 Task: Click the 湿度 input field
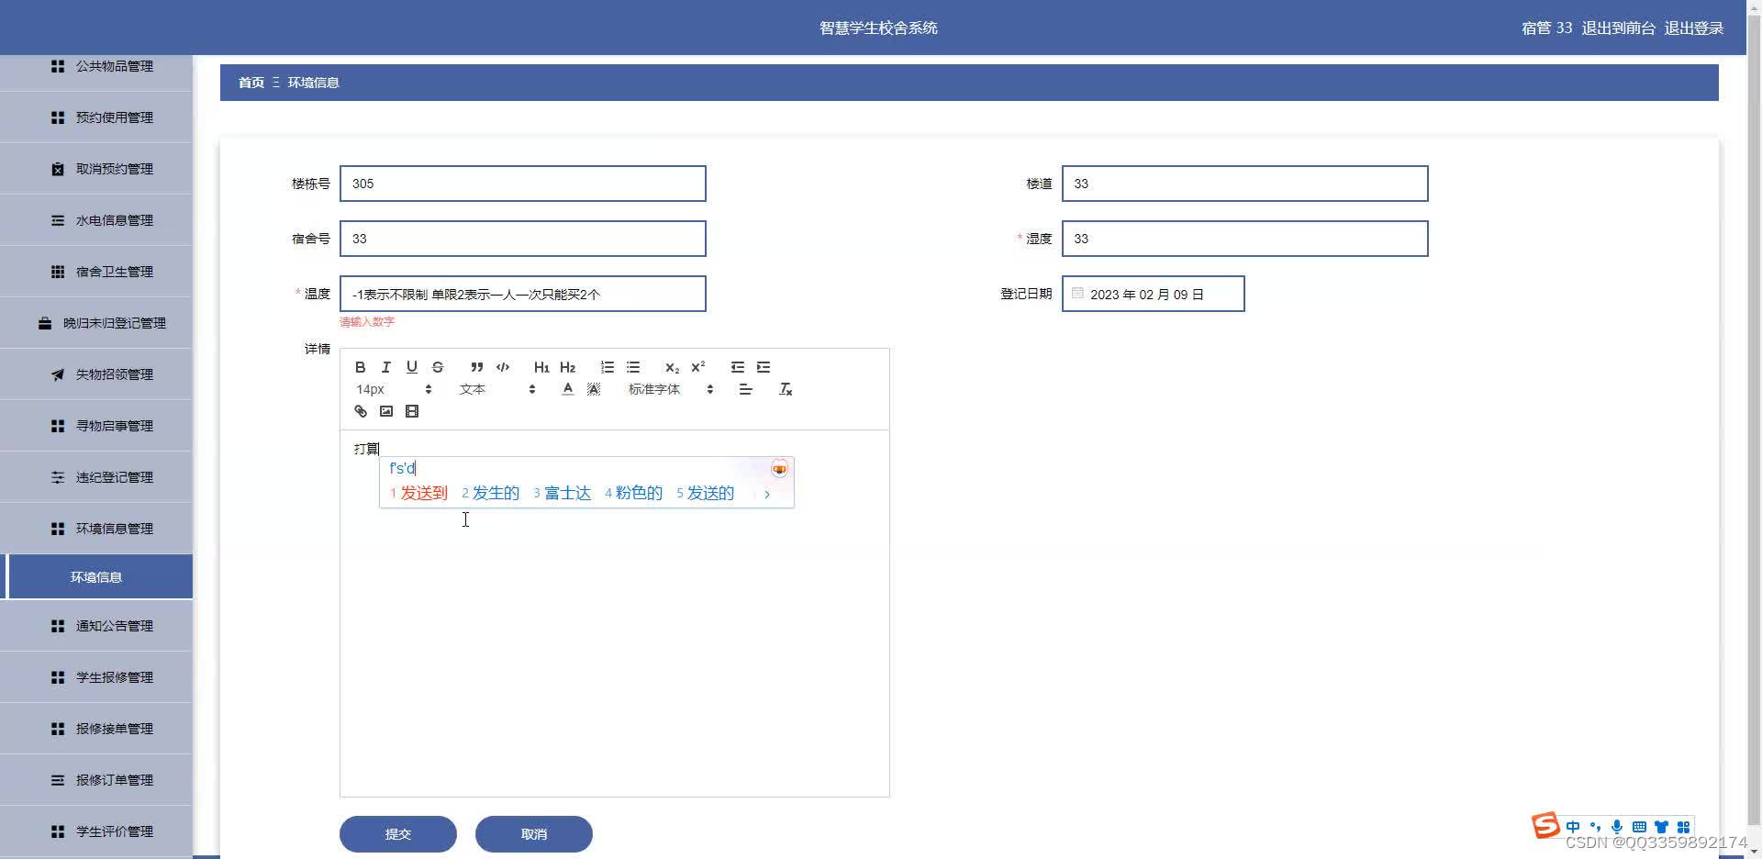(x=1245, y=239)
